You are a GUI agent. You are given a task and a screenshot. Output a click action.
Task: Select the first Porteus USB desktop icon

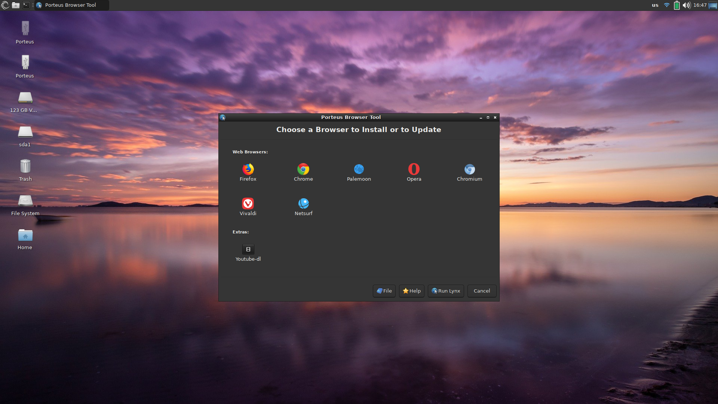tap(25, 33)
